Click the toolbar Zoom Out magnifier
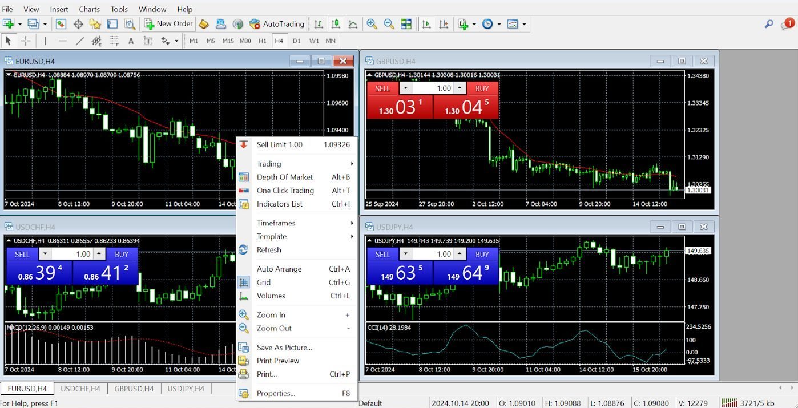This screenshot has width=798, height=408. pyautogui.click(x=389, y=24)
